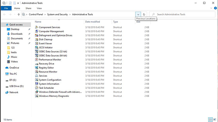
Task: Click Windows Defender Firewall icon
Action: coord(36,92)
